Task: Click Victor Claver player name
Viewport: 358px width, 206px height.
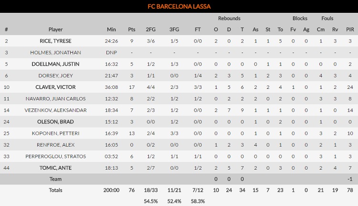Action: coord(55,87)
